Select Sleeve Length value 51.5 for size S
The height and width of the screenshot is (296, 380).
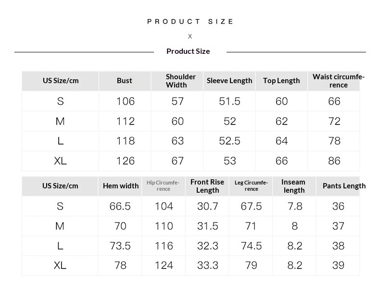tap(229, 101)
